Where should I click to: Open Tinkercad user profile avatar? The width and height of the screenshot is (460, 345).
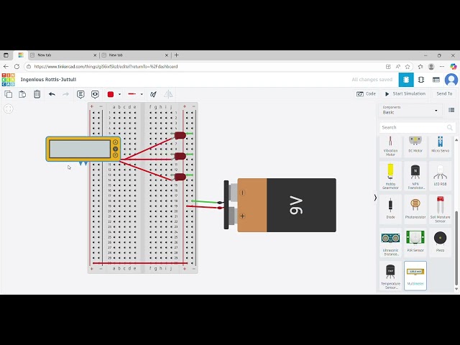coord(451,80)
